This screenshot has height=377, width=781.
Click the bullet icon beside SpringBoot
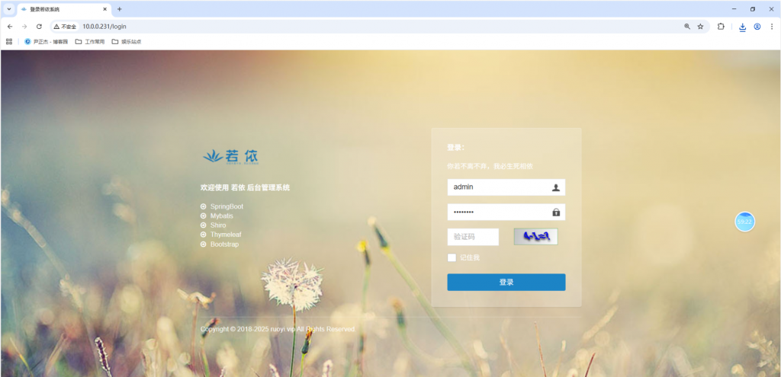coord(203,206)
